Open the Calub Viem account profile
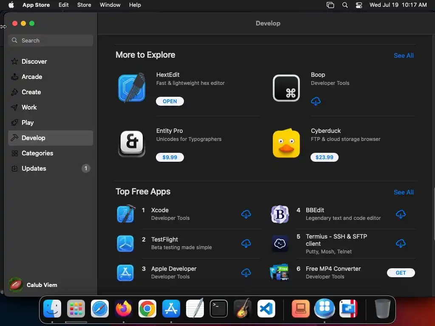 pos(33,285)
